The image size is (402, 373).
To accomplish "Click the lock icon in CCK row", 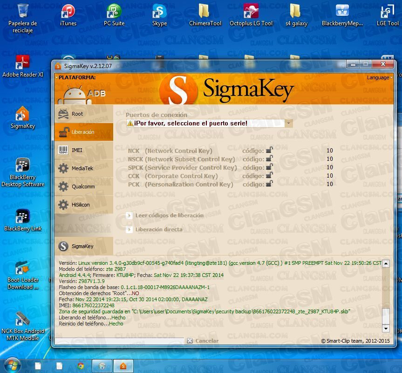I will click(x=269, y=175).
